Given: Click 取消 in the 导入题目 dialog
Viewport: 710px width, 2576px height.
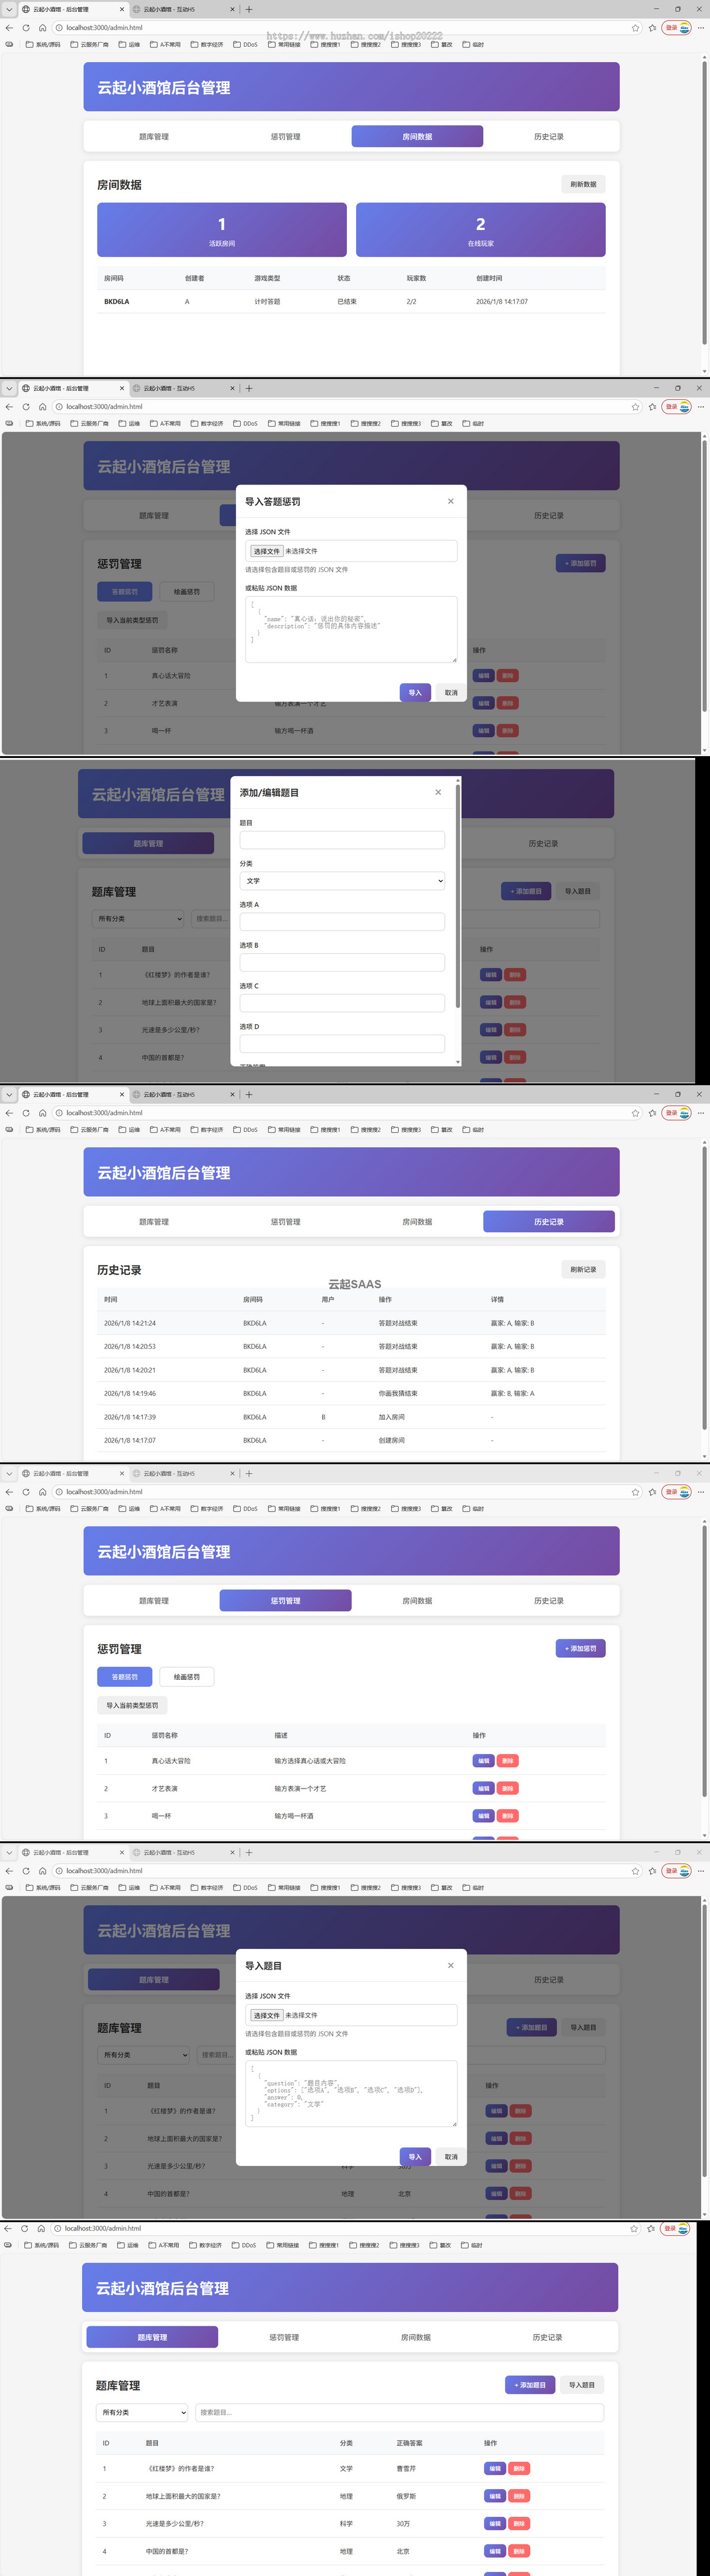Looking at the screenshot, I should tap(451, 2156).
